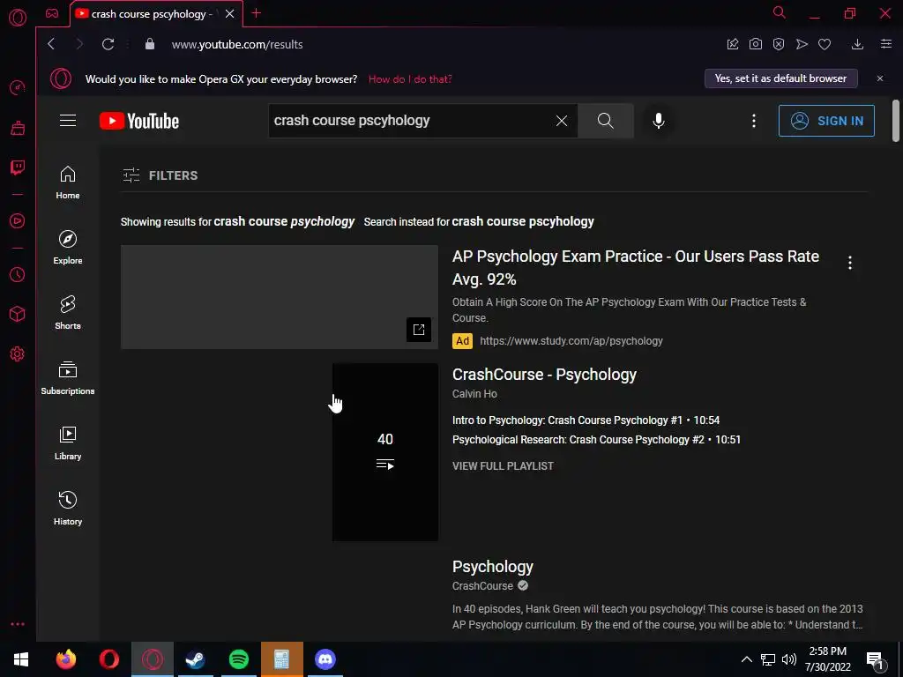Select Shorts in YouTube sidebar
903x677 pixels.
[68, 313]
